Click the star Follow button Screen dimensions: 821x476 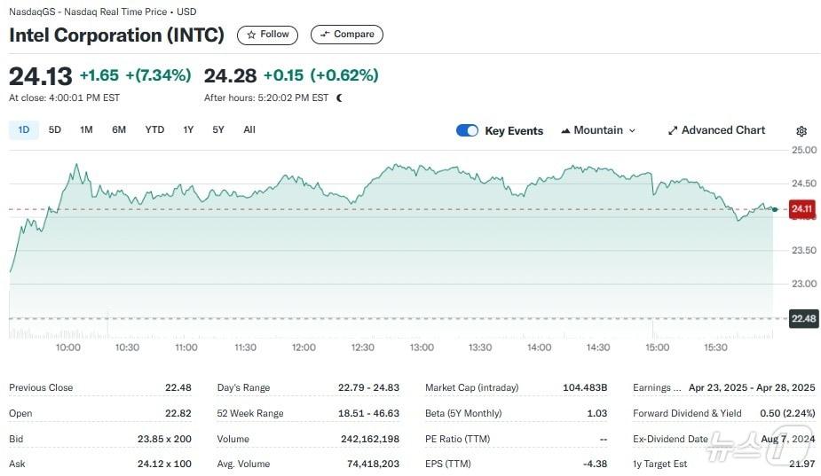point(267,35)
